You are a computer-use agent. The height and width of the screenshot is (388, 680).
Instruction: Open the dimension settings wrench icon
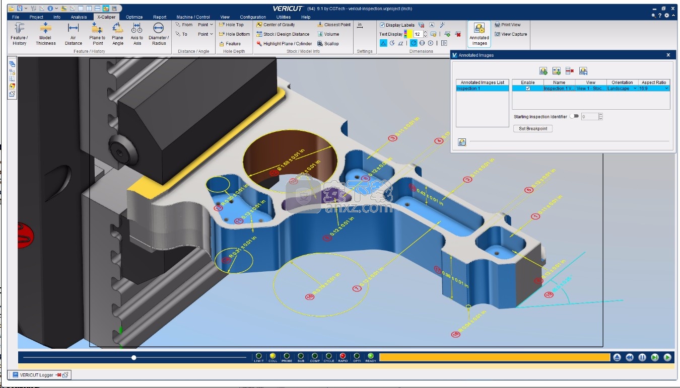point(442,25)
